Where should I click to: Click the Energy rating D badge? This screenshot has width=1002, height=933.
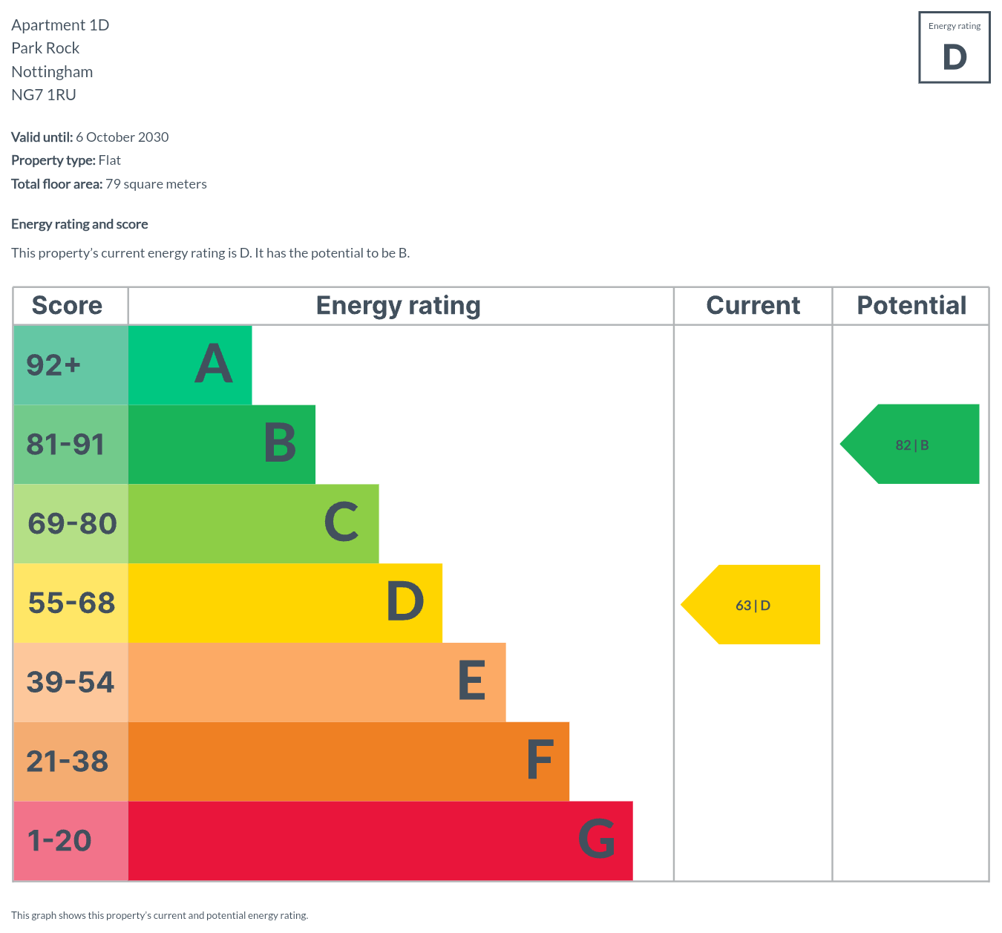[954, 48]
